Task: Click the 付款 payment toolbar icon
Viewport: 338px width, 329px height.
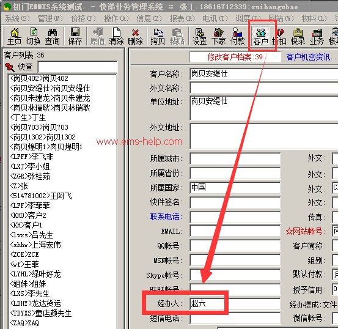Action: pos(237,37)
